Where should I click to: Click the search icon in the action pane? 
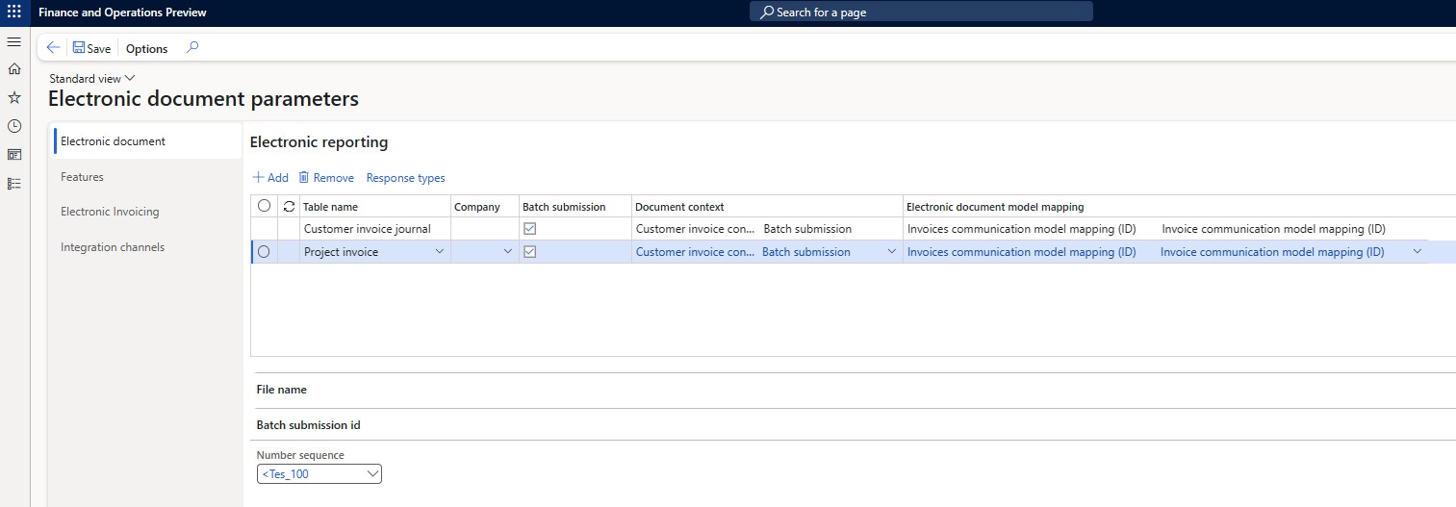[192, 47]
